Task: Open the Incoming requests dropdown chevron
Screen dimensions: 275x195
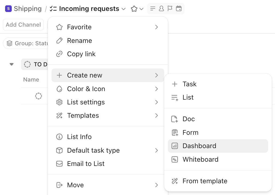Action: tap(123, 9)
